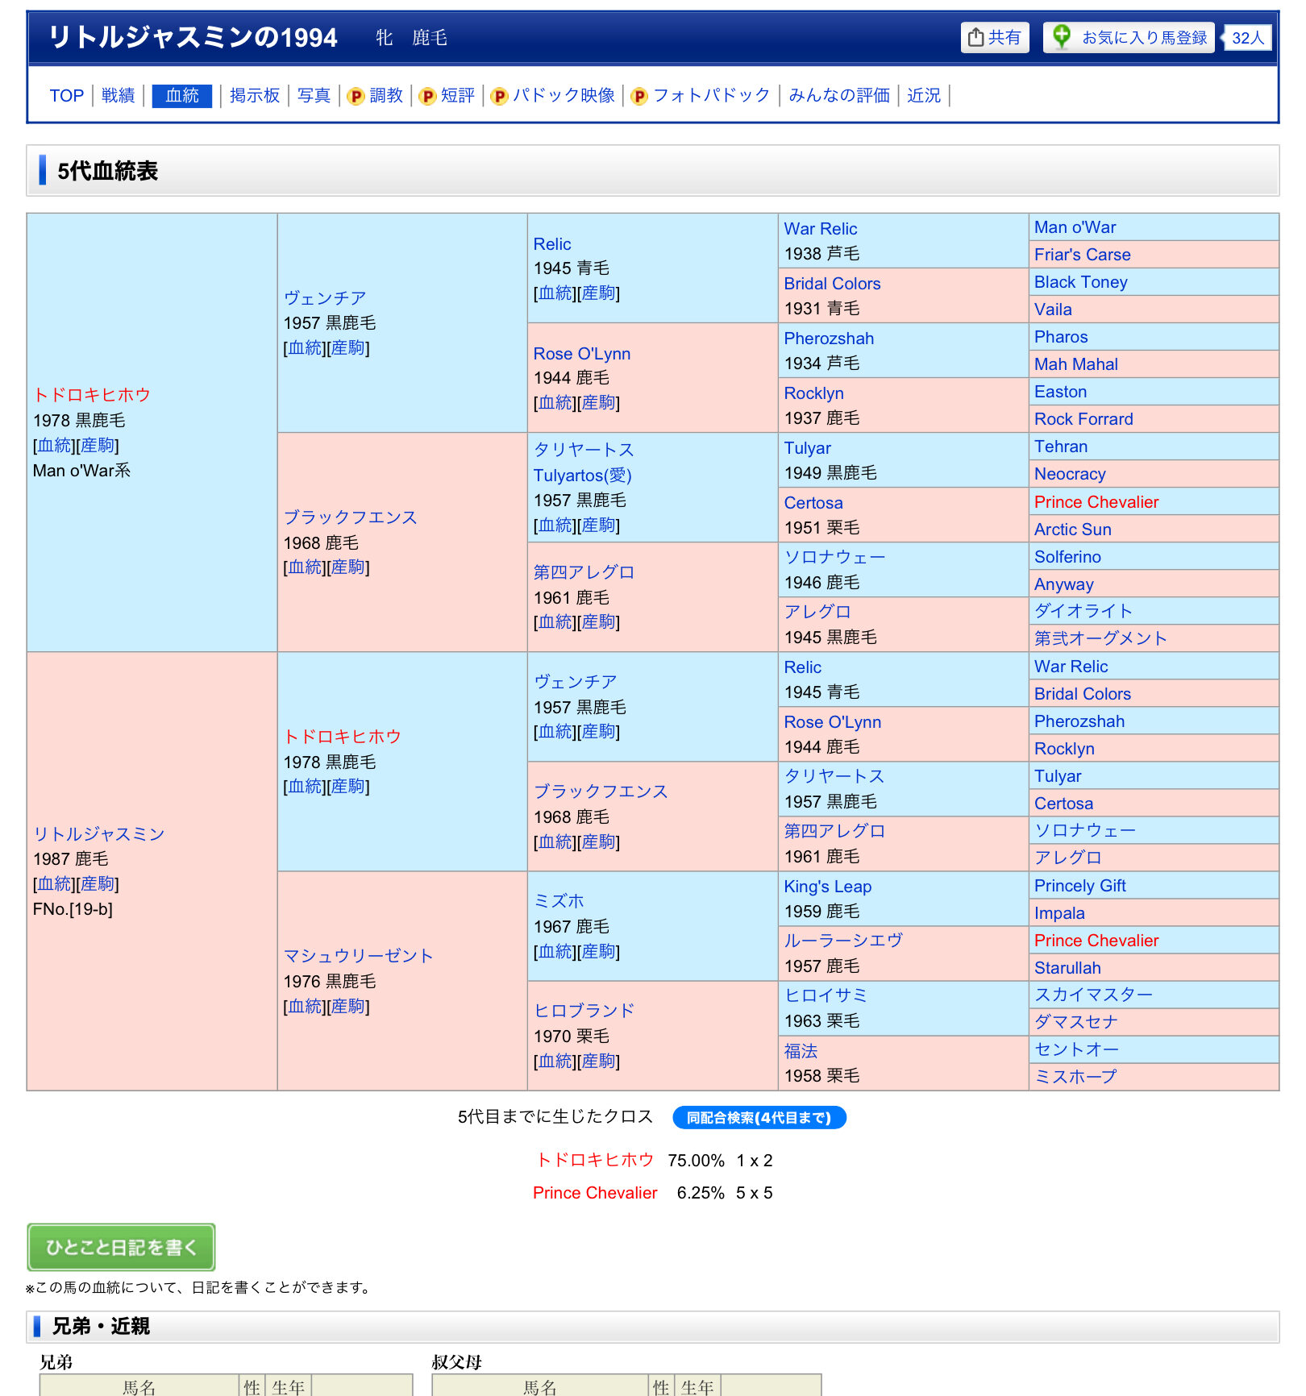Click 血統 link under リトルジャスミン 1987
This screenshot has height=1396, width=1306.
[x=55, y=884]
